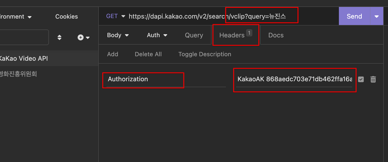Open the environment dropdown

click(16, 17)
